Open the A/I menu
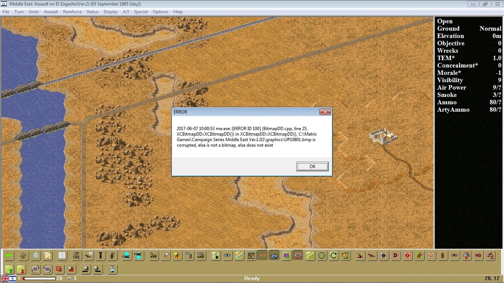The width and height of the screenshot is (504, 283). pyautogui.click(x=126, y=12)
